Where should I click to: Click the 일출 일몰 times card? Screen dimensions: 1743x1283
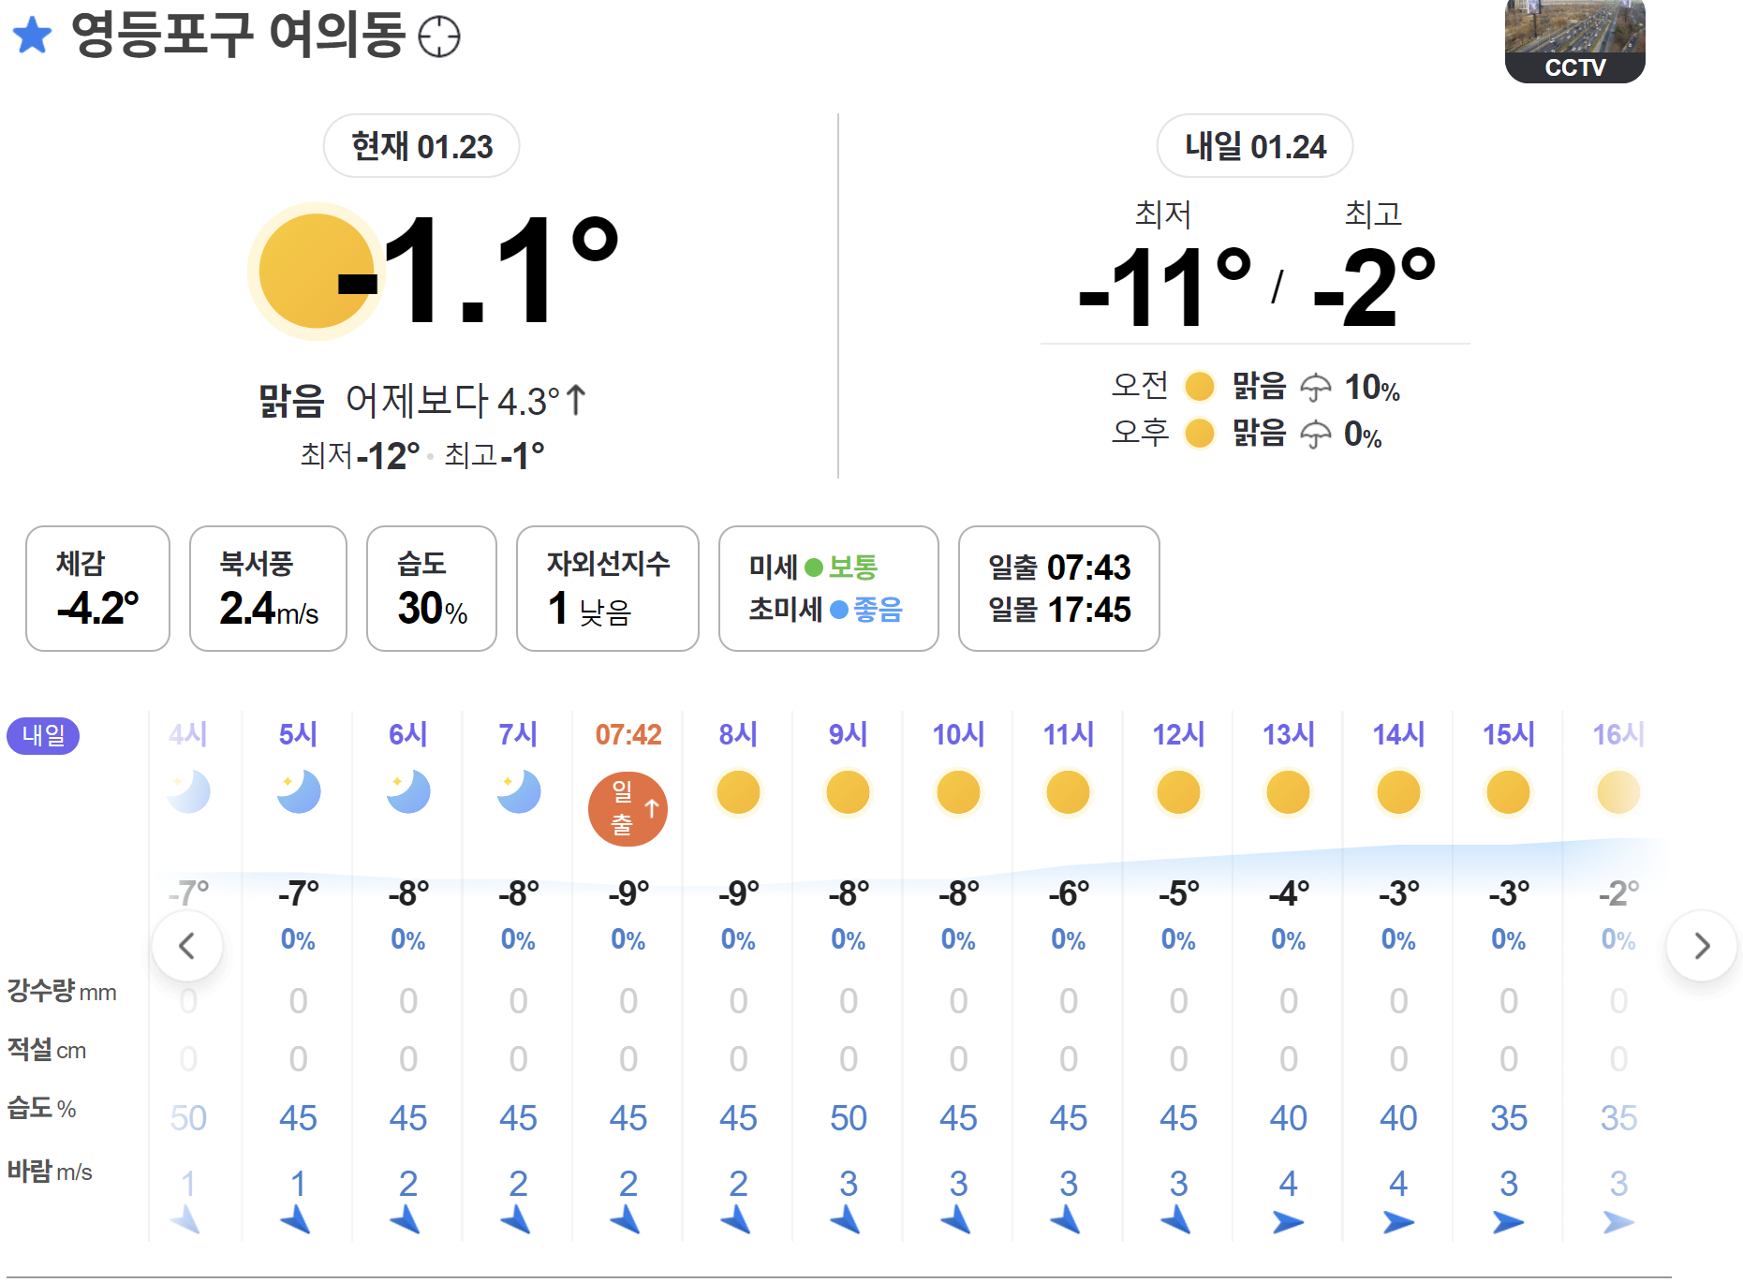pos(1058,588)
